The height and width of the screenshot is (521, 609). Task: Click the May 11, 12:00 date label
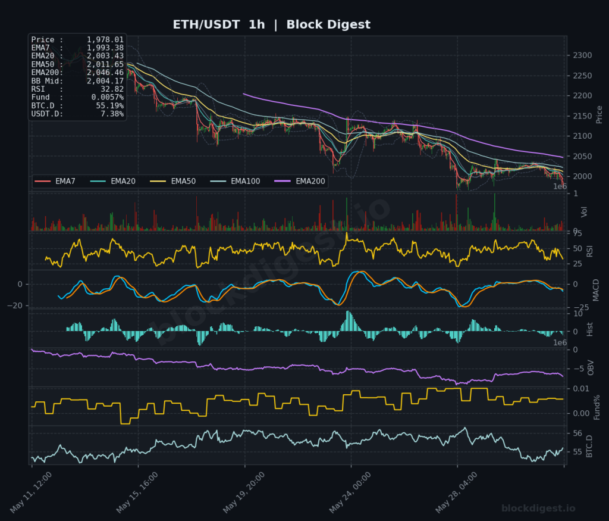coord(31,492)
